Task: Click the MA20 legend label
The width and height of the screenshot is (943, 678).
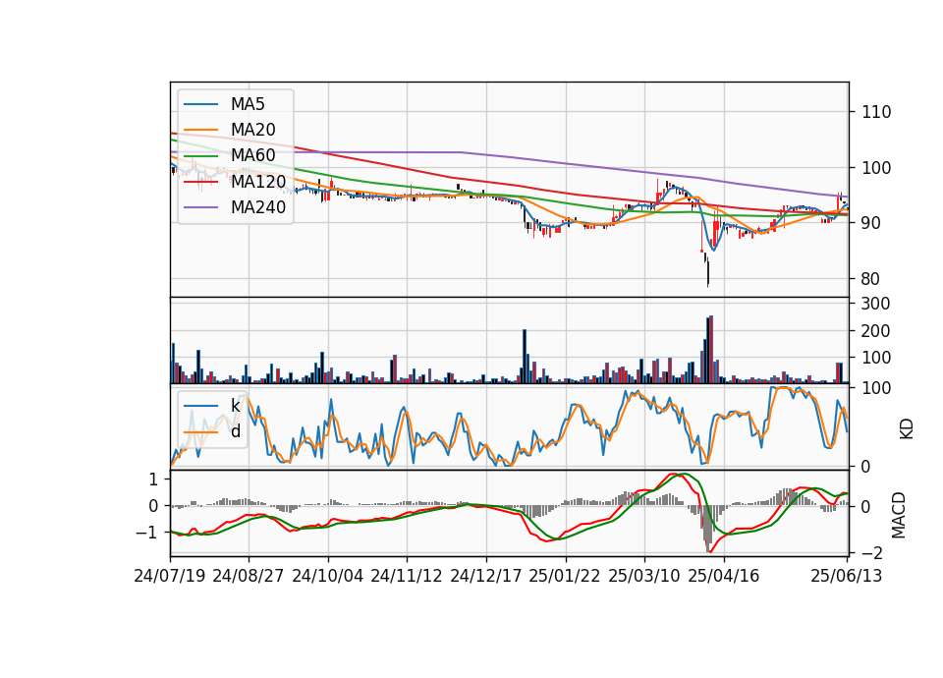Action: click(x=252, y=130)
